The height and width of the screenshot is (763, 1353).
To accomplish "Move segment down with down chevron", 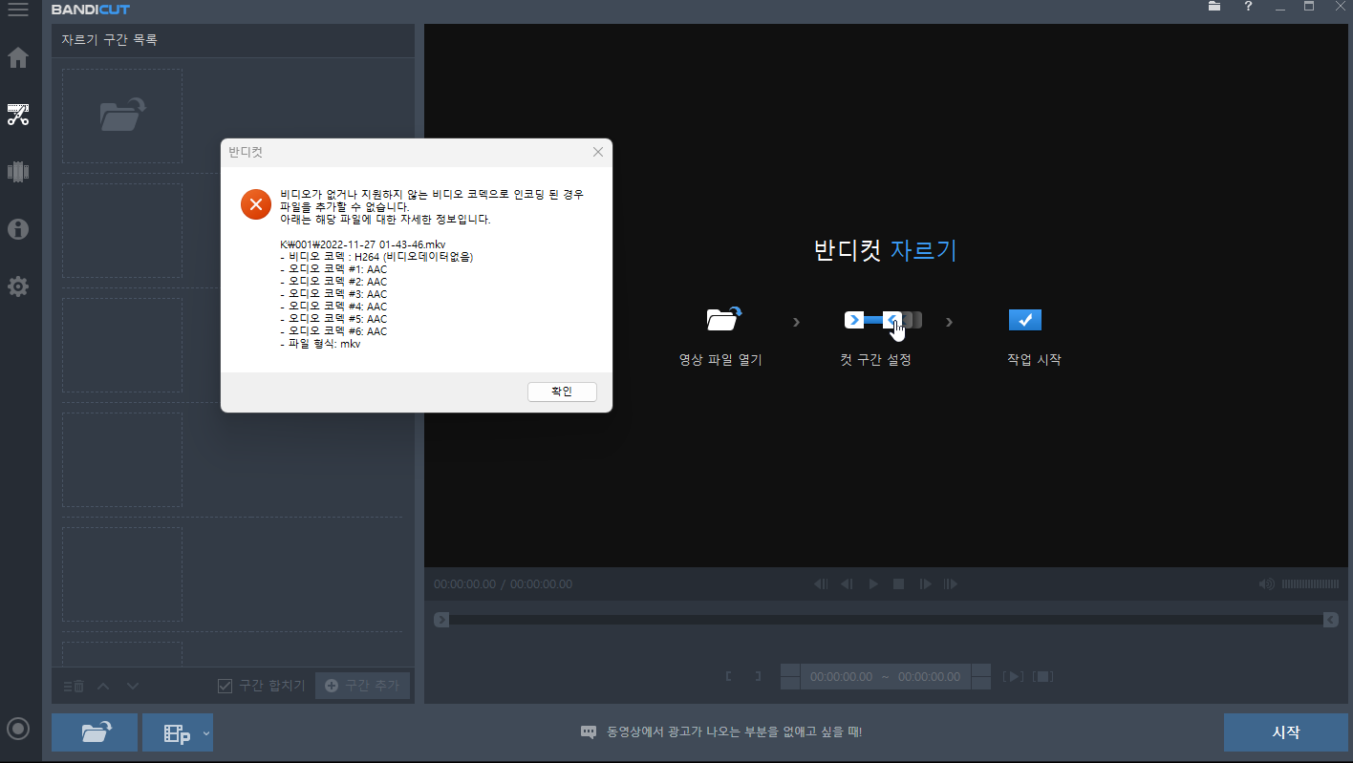I will coord(133,686).
